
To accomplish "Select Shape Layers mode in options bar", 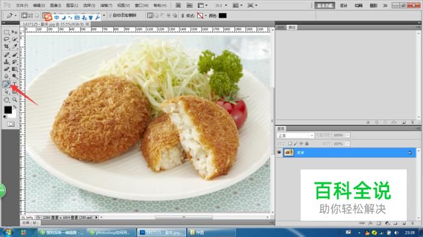I will (25, 16).
